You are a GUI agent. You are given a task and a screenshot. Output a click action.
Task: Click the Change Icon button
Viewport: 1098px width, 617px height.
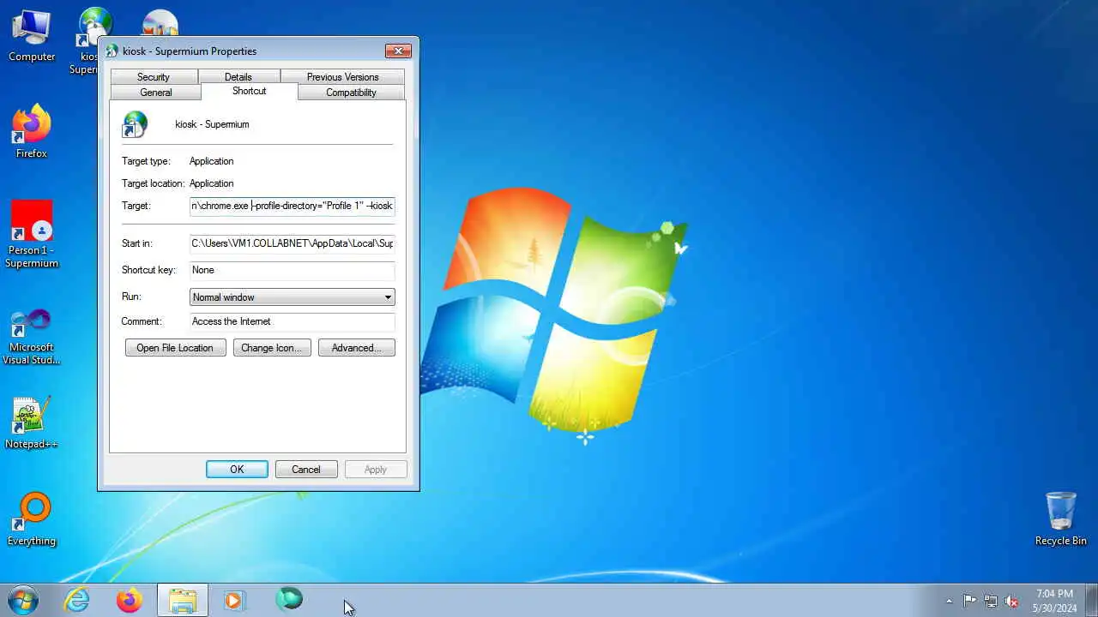point(272,348)
